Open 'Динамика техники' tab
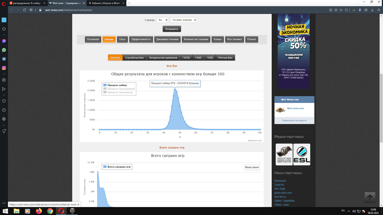Viewport: 383px width, 215px height. [168, 39]
